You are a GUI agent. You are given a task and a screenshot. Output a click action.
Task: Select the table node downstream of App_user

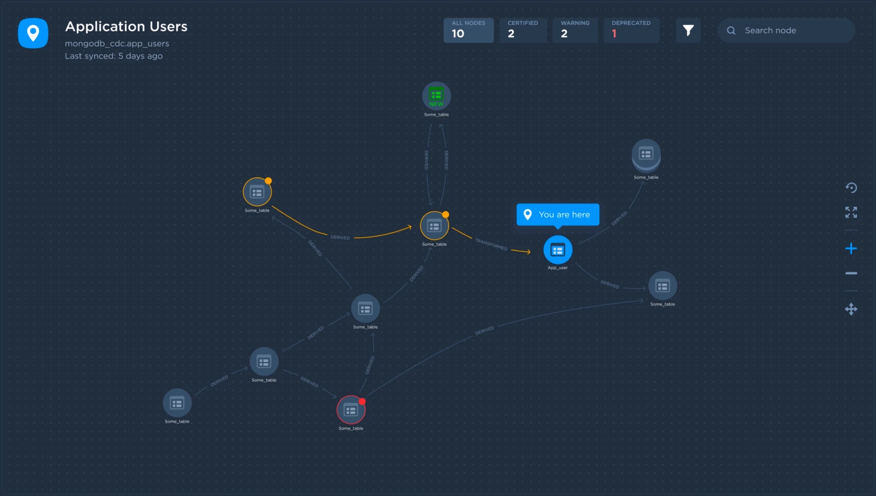663,286
